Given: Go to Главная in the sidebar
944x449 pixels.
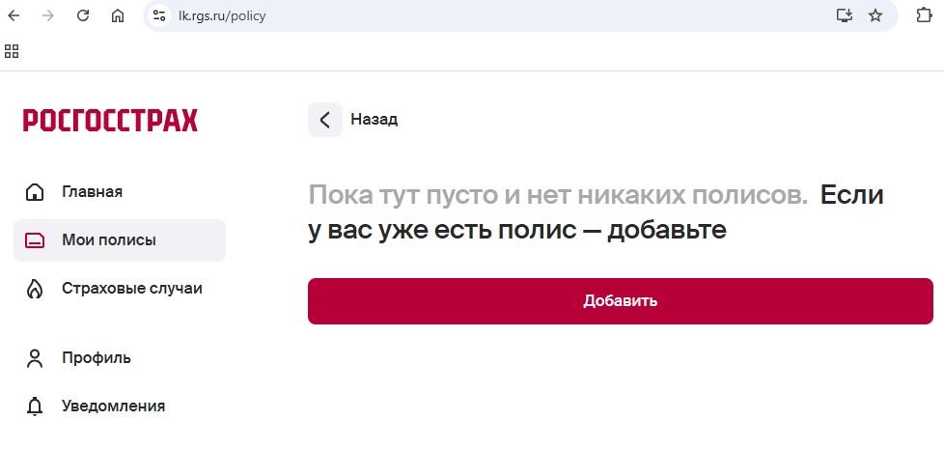Looking at the screenshot, I should click(x=92, y=191).
